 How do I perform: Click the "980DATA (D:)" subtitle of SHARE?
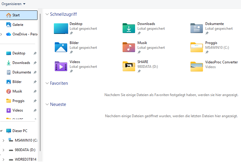[148, 67]
